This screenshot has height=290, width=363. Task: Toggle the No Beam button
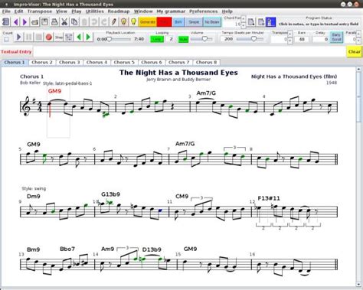pos(212,22)
